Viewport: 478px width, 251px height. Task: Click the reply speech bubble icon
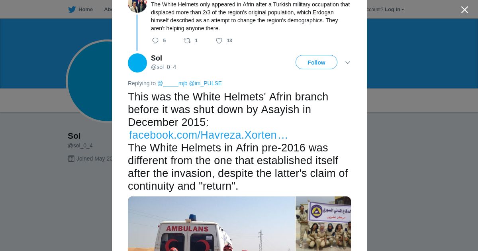click(x=155, y=41)
